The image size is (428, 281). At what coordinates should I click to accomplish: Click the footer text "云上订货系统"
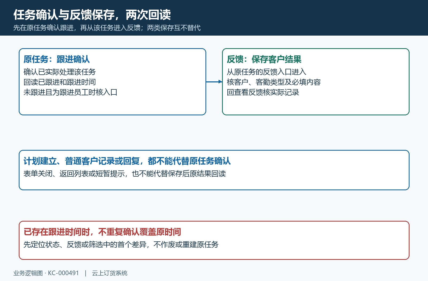click(110, 273)
